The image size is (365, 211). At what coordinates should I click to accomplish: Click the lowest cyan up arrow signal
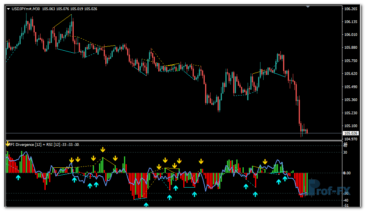click(146, 204)
